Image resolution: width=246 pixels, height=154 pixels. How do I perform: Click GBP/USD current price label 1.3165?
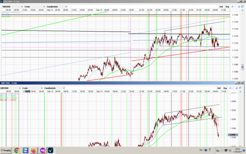pos(233,135)
